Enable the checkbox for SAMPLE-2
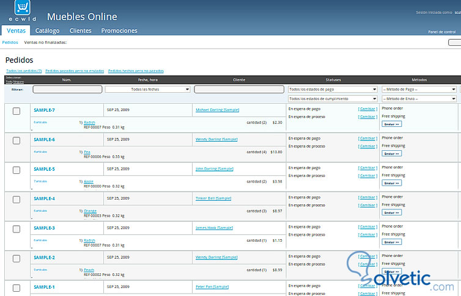Screen dimensions: 461x296 [17, 258]
